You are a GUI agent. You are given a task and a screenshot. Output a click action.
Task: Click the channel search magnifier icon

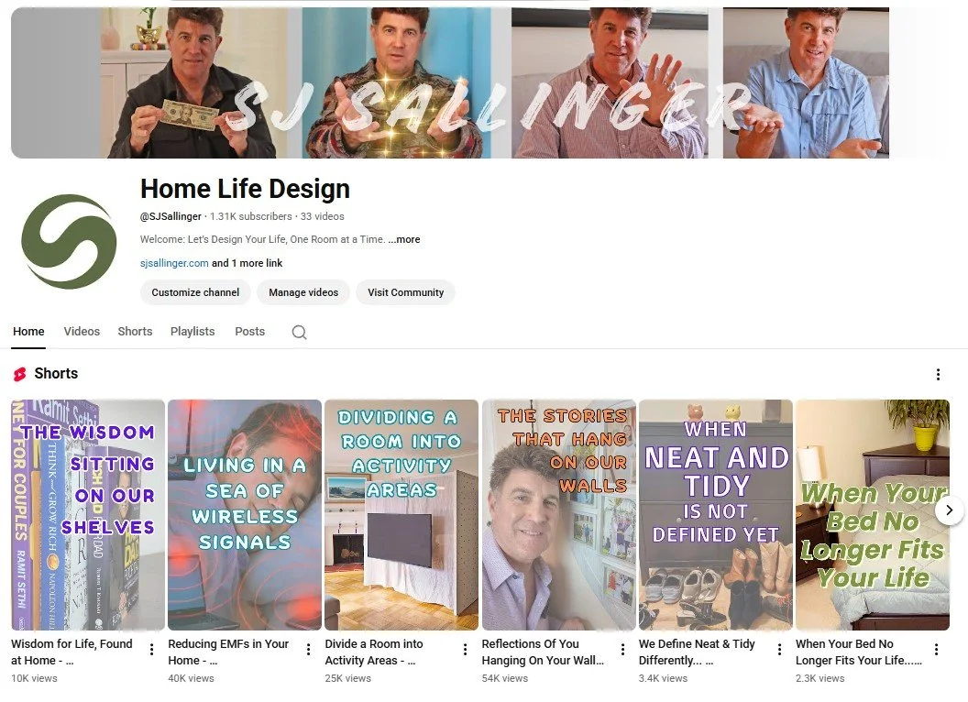pyautogui.click(x=300, y=332)
